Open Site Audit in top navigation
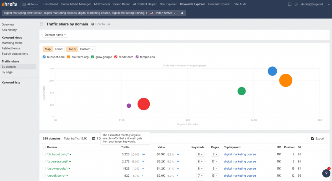This screenshot has width=332, height=181. click(x=240, y=4)
